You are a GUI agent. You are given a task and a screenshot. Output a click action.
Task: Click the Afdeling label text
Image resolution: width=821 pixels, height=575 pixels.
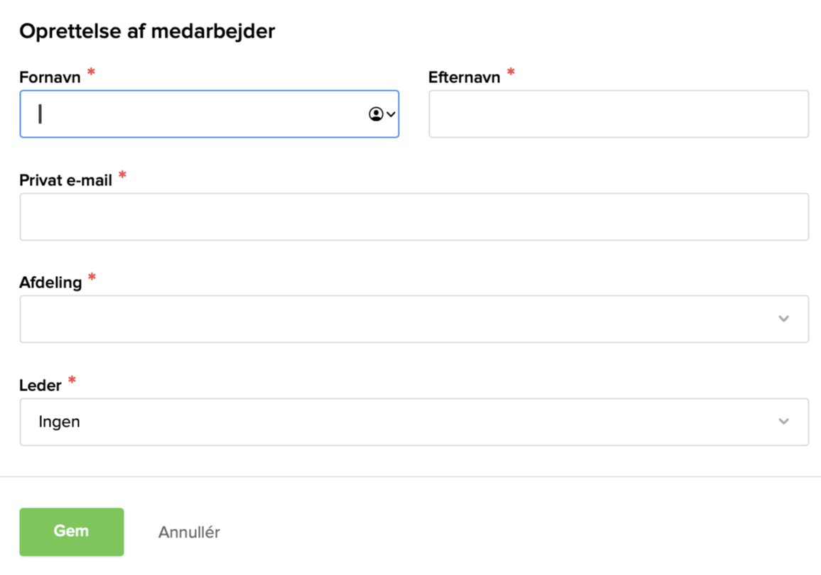click(50, 283)
